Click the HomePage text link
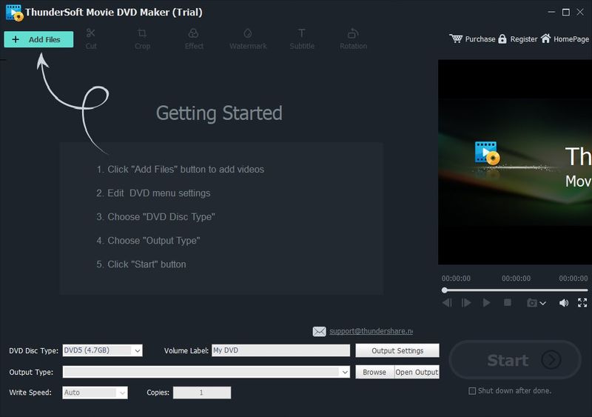 tap(571, 39)
